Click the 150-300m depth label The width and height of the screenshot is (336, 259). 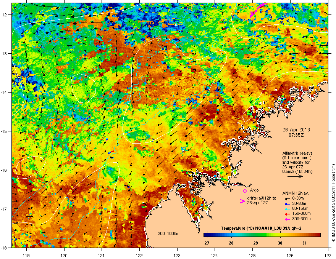point(301,213)
